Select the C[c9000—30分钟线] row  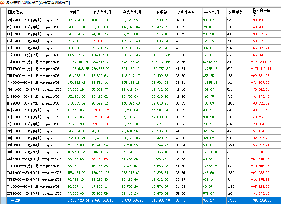point(140,27)
